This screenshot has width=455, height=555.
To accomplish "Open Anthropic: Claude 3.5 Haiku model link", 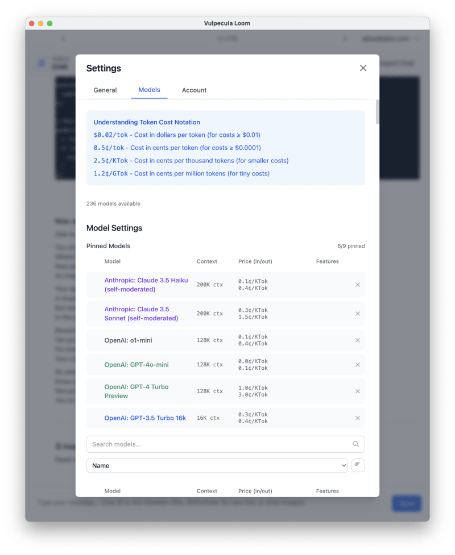I will [146, 285].
